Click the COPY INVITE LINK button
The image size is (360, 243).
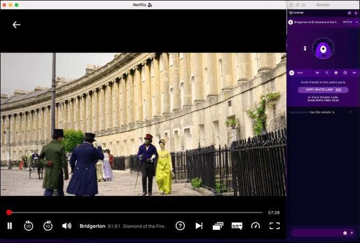[x=323, y=90]
